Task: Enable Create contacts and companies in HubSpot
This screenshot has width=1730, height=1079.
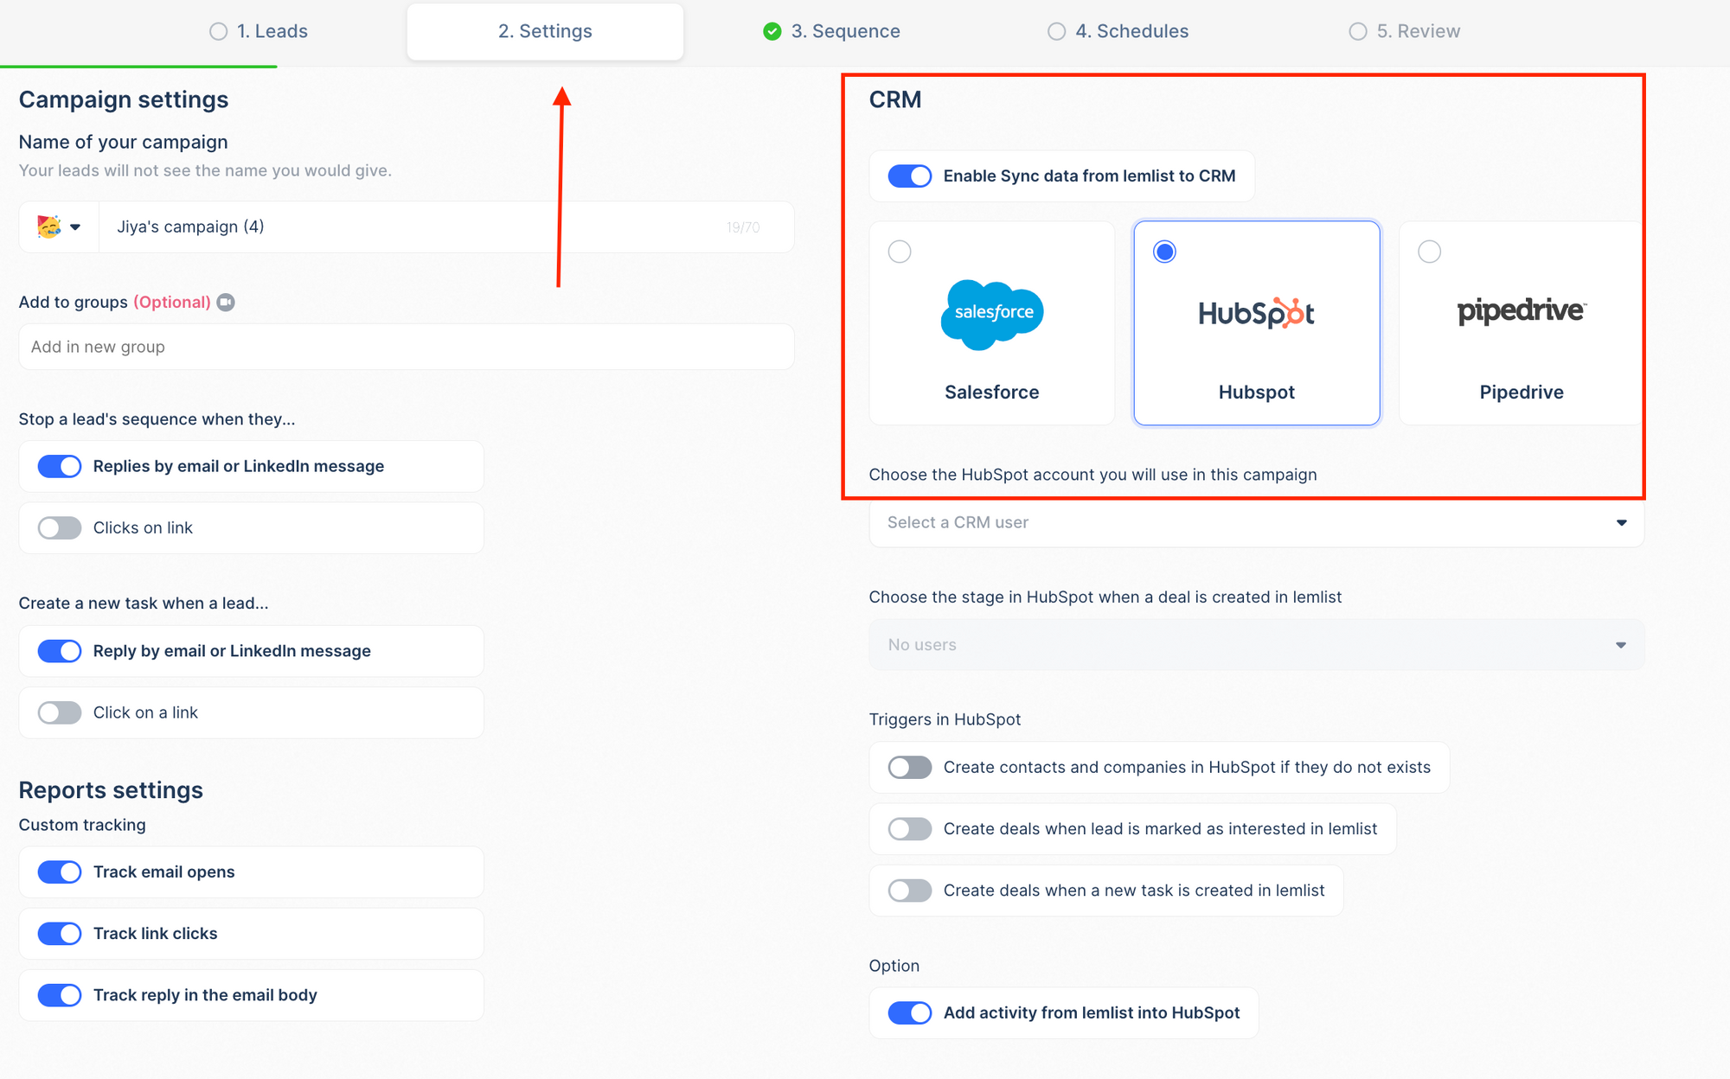Action: tap(910, 768)
